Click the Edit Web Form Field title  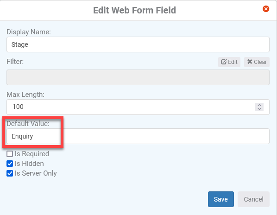point(135,10)
